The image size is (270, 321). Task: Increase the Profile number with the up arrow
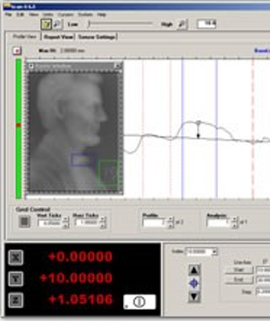171,219
